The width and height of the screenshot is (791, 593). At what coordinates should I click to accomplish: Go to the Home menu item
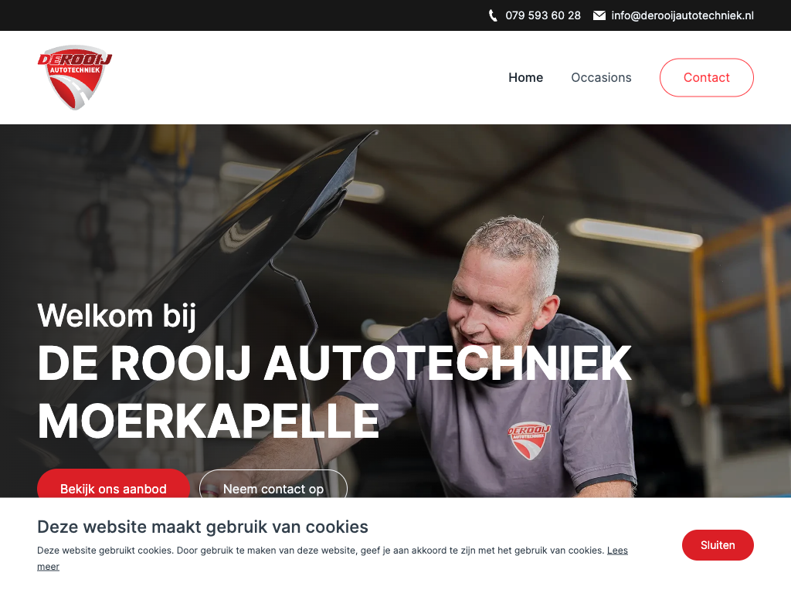pyautogui.click(x=525, y=78)
